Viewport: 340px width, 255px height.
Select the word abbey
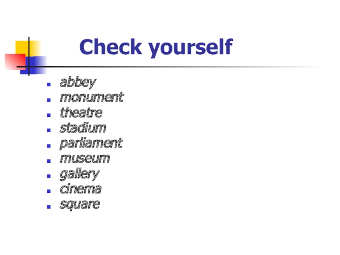tap(78, 82)
